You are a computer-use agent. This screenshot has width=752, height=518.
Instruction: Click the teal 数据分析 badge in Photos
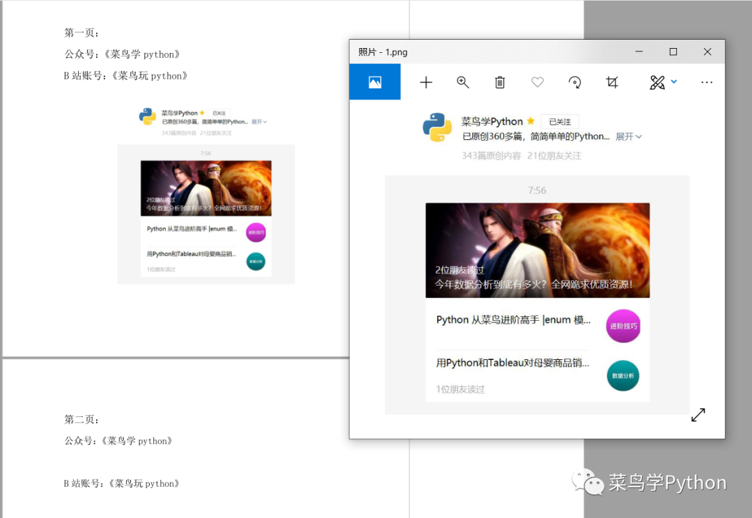[x=623, y=375]
